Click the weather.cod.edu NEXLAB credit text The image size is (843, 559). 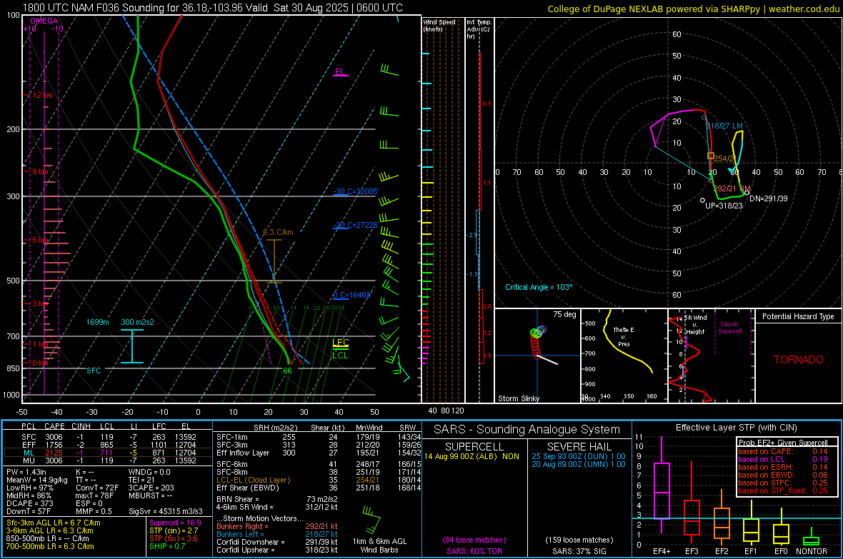click(694, 9)
